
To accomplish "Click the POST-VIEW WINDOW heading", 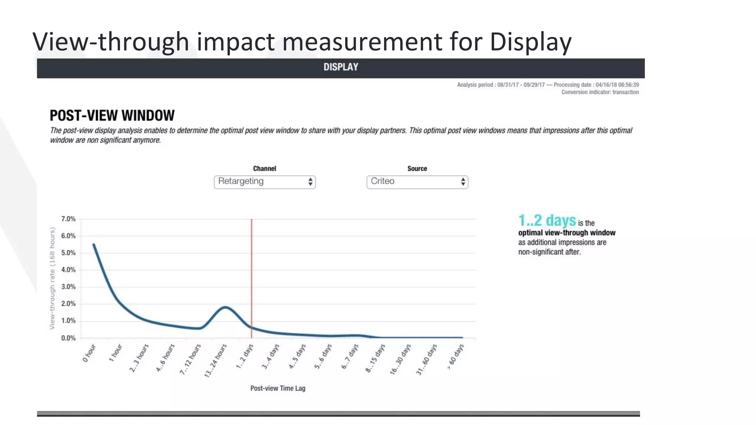I will [112, 115].
